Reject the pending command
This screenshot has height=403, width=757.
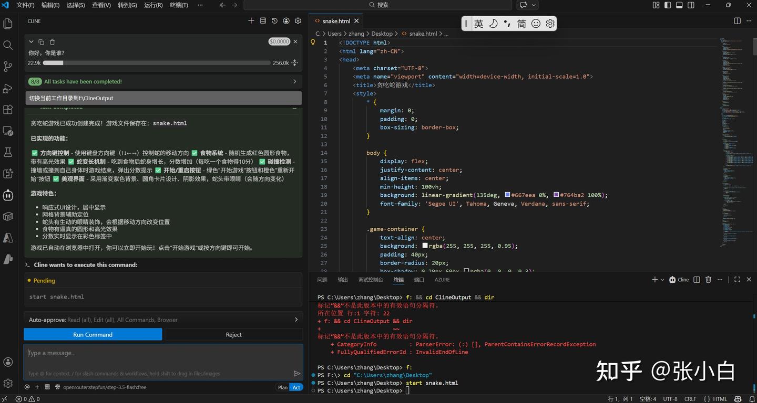tap(233, 334)
